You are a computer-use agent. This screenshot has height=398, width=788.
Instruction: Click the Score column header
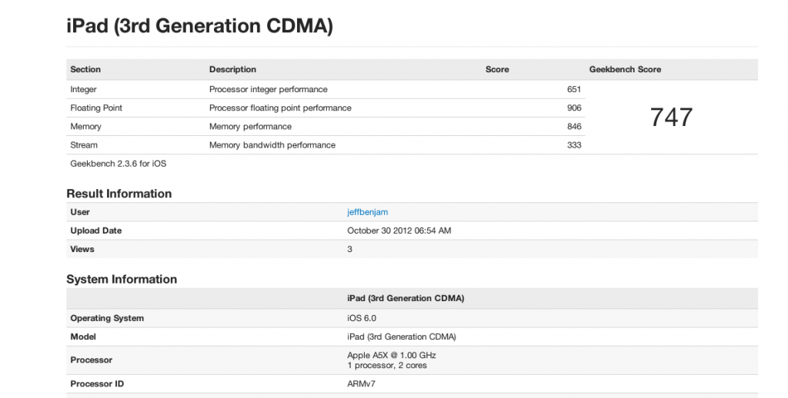click(497, 70)
